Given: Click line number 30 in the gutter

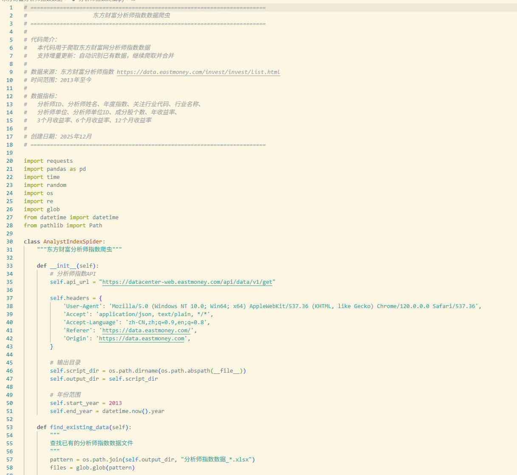Looking at the screenshot, I should 9,241.
